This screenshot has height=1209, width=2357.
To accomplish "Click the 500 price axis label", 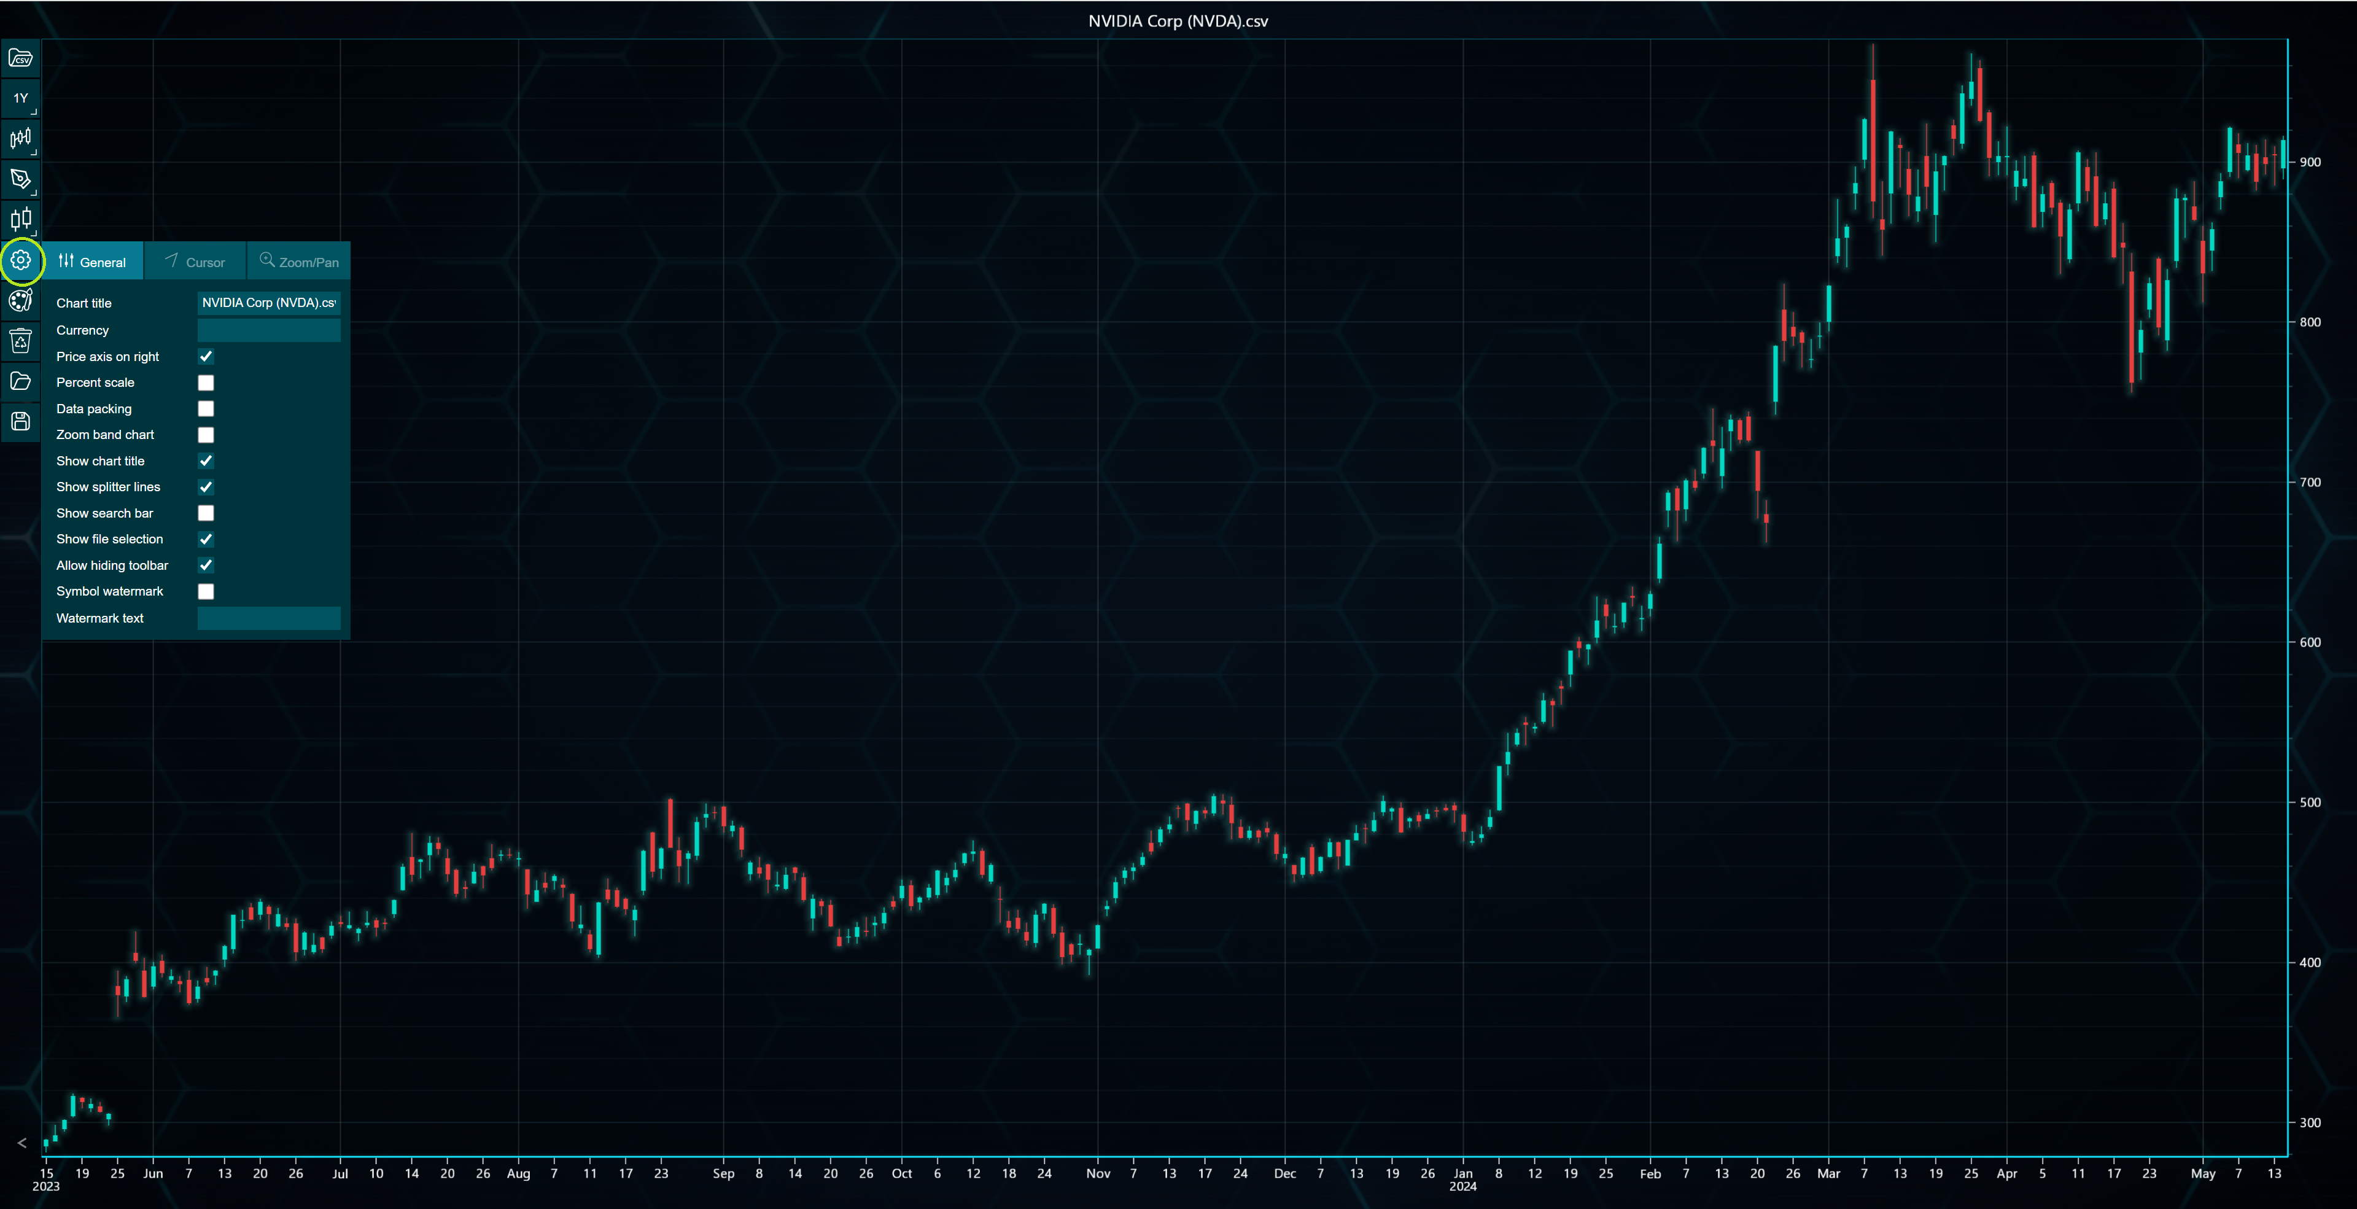I will coord(2310,803).
